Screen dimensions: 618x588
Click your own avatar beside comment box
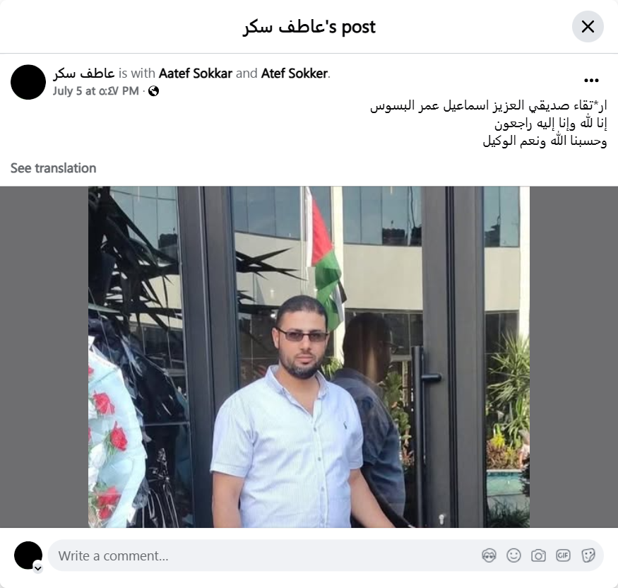[x=28, y=555]
